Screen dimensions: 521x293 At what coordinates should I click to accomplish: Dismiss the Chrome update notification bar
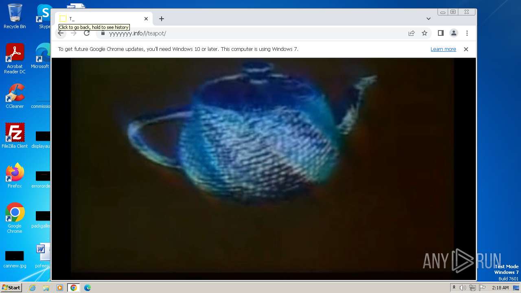coord(466,49)
